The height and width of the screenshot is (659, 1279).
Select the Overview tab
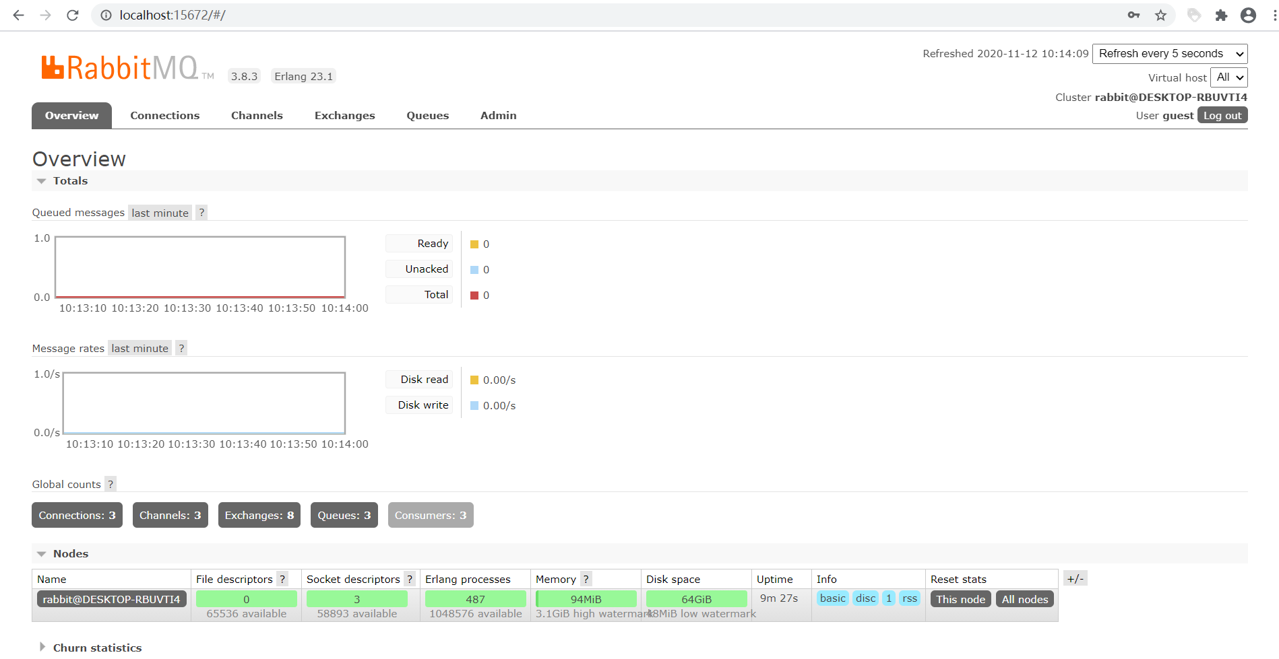coord(71,115)
